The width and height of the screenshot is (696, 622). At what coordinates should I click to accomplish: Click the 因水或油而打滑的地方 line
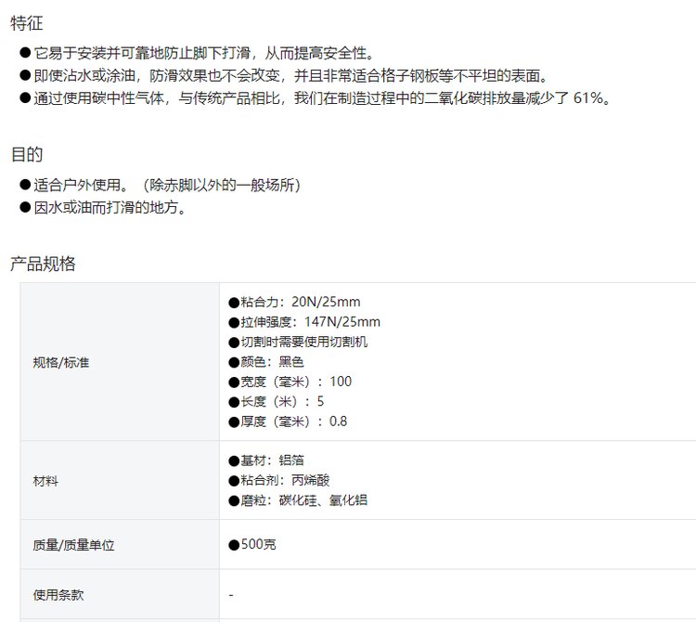pyautogui.click(x=110, y=208)
